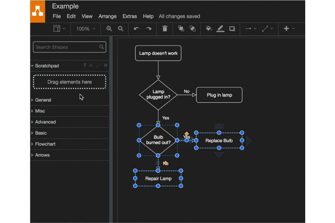Open the 100% zoom level dropdown

(x=85, y=29)
